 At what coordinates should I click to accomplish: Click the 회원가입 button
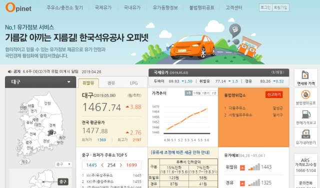(280, 7)
